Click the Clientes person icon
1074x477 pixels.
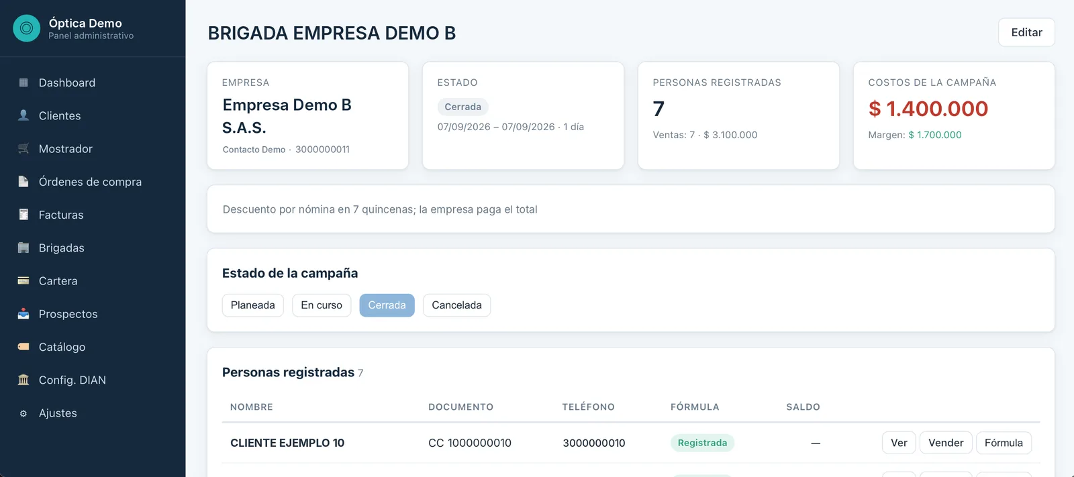click(x=23, y=115)
